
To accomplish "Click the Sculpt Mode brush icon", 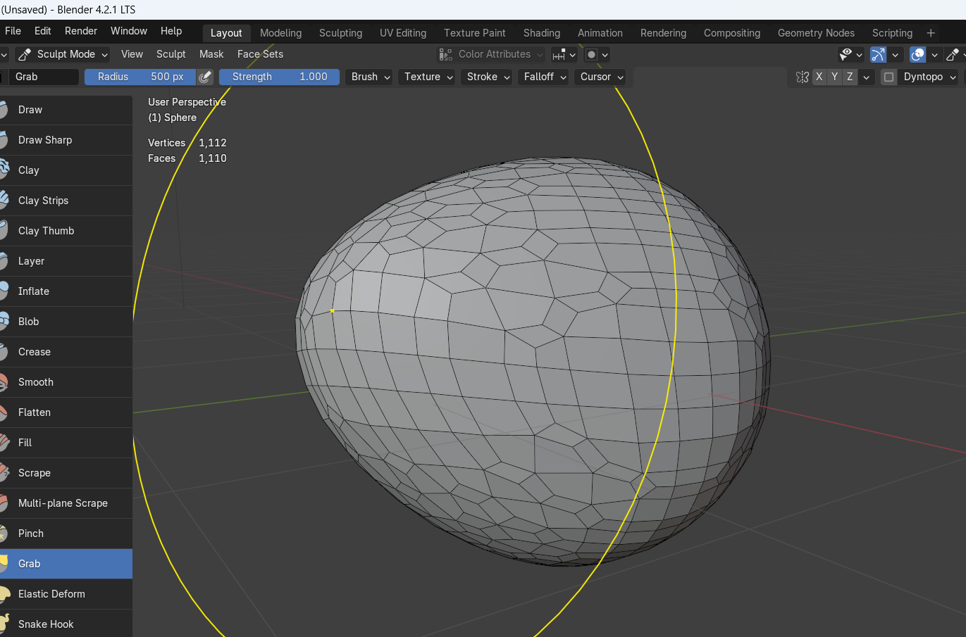I will click(x=25, y=54).
